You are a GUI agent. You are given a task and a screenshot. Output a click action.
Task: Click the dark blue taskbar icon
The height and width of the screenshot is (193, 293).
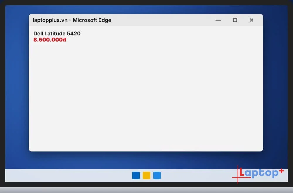pos(136,175)
